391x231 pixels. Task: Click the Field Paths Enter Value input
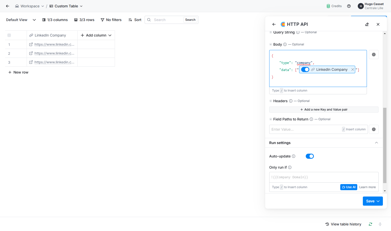(x=318, y=129)
